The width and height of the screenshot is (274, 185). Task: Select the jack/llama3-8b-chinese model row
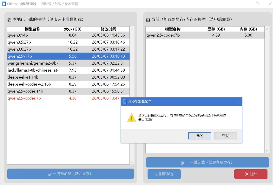click(68, 70)
